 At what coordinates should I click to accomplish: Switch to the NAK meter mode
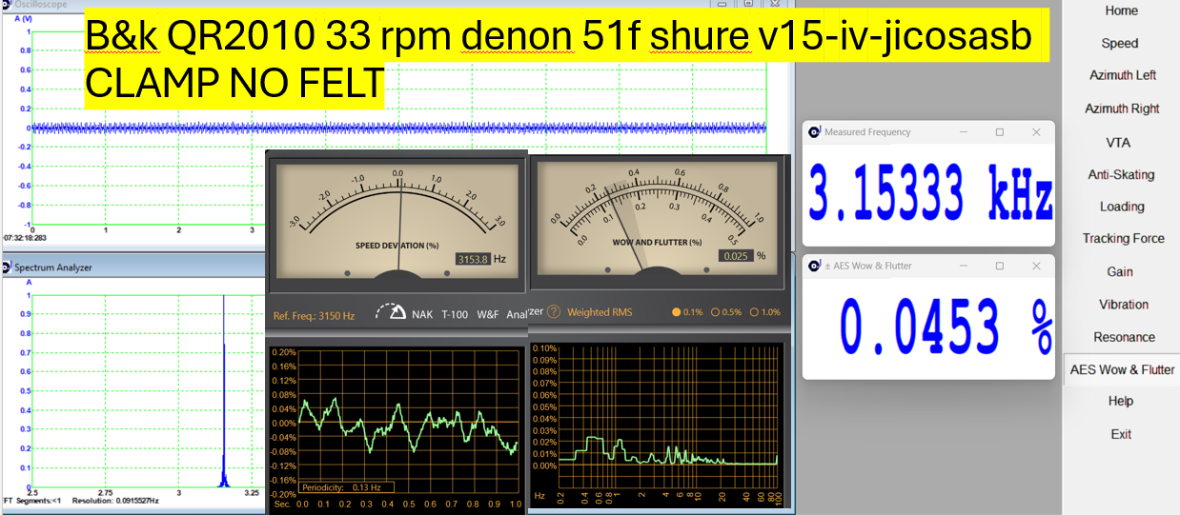point(421,314)
